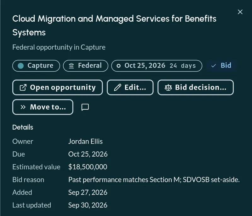Click the teal stage dot in Capture chip

(21, 66)
